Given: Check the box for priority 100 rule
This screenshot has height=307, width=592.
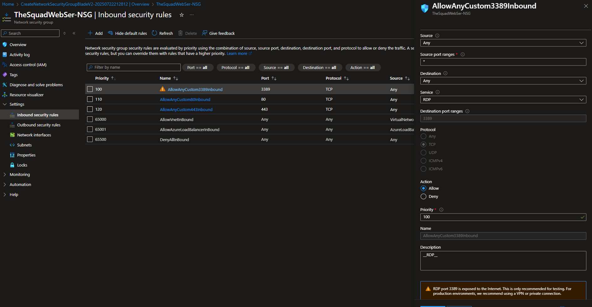Looking at the screenshot, I should (90, 89).
